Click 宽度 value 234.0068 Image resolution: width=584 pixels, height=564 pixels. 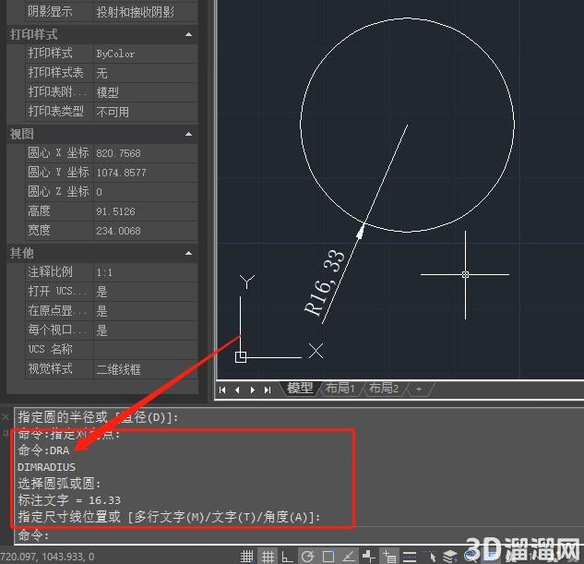(146, 231)
